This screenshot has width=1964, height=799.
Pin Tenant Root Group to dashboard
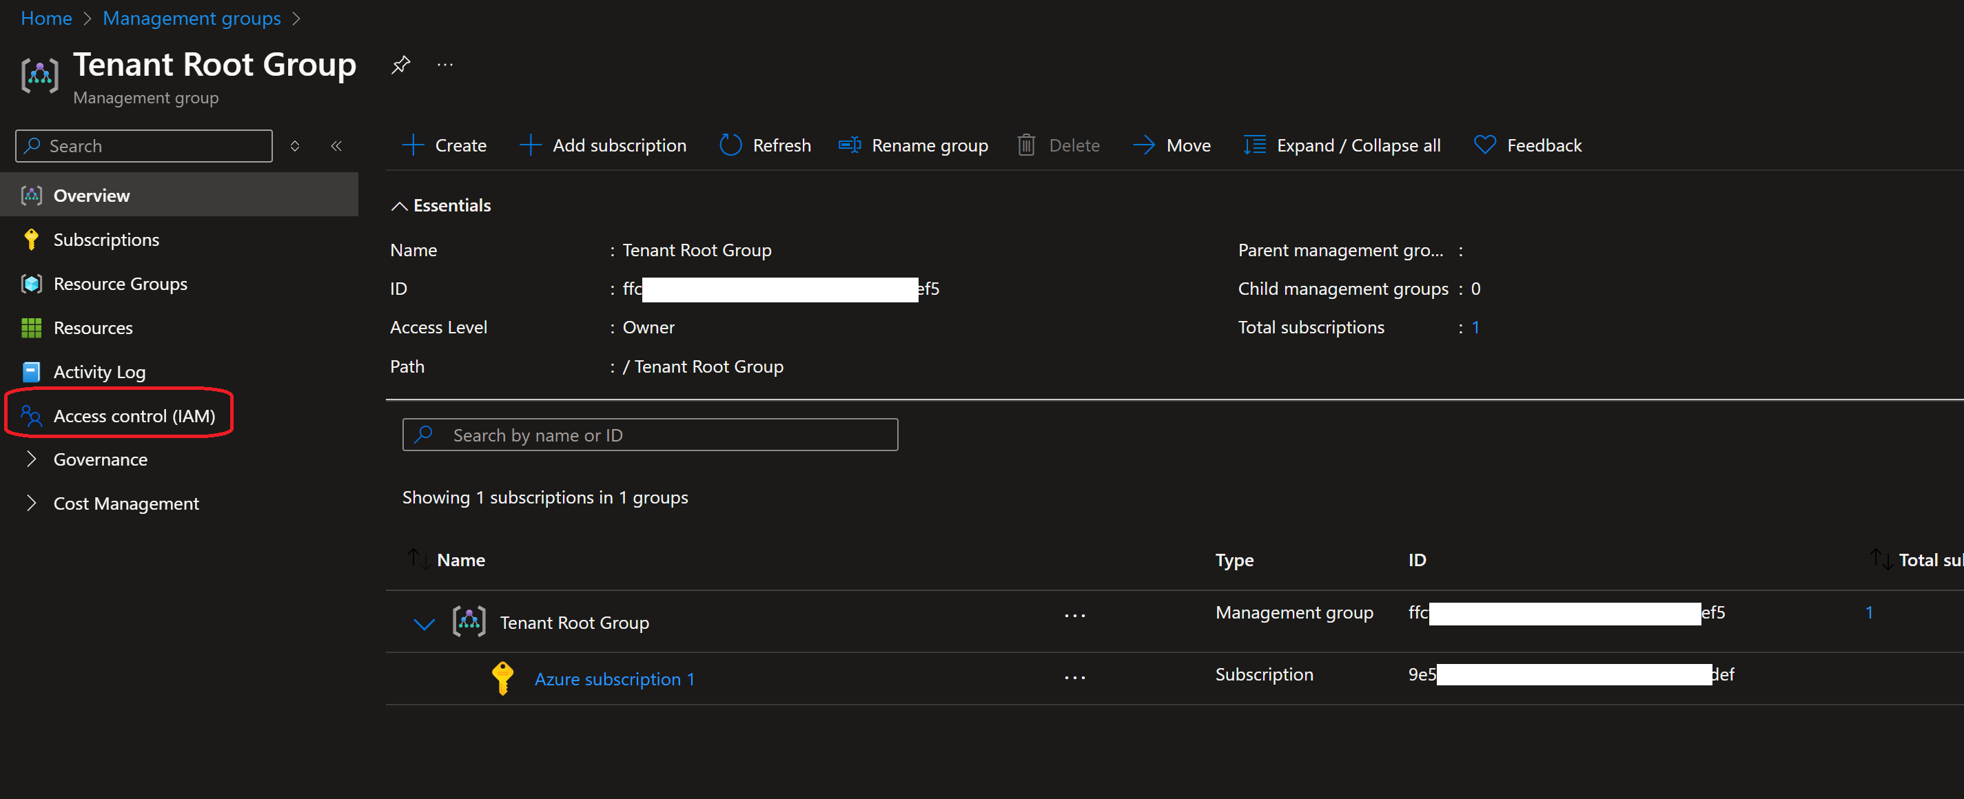pyautogui.click(x=401, y=65)
